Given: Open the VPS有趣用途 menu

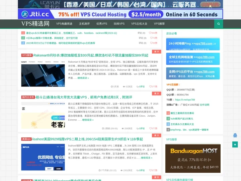Looking at the screenshot, I should pyautogui.click(x=64, y=24).
